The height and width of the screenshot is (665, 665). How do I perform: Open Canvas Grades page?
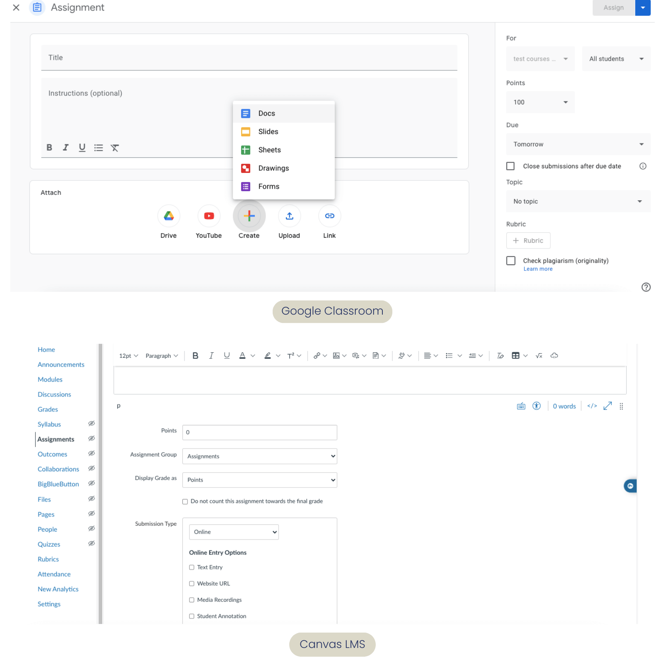48,409
